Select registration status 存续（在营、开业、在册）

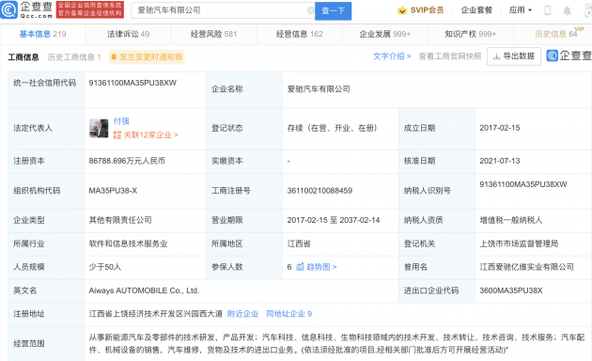[x=333, y=128]
